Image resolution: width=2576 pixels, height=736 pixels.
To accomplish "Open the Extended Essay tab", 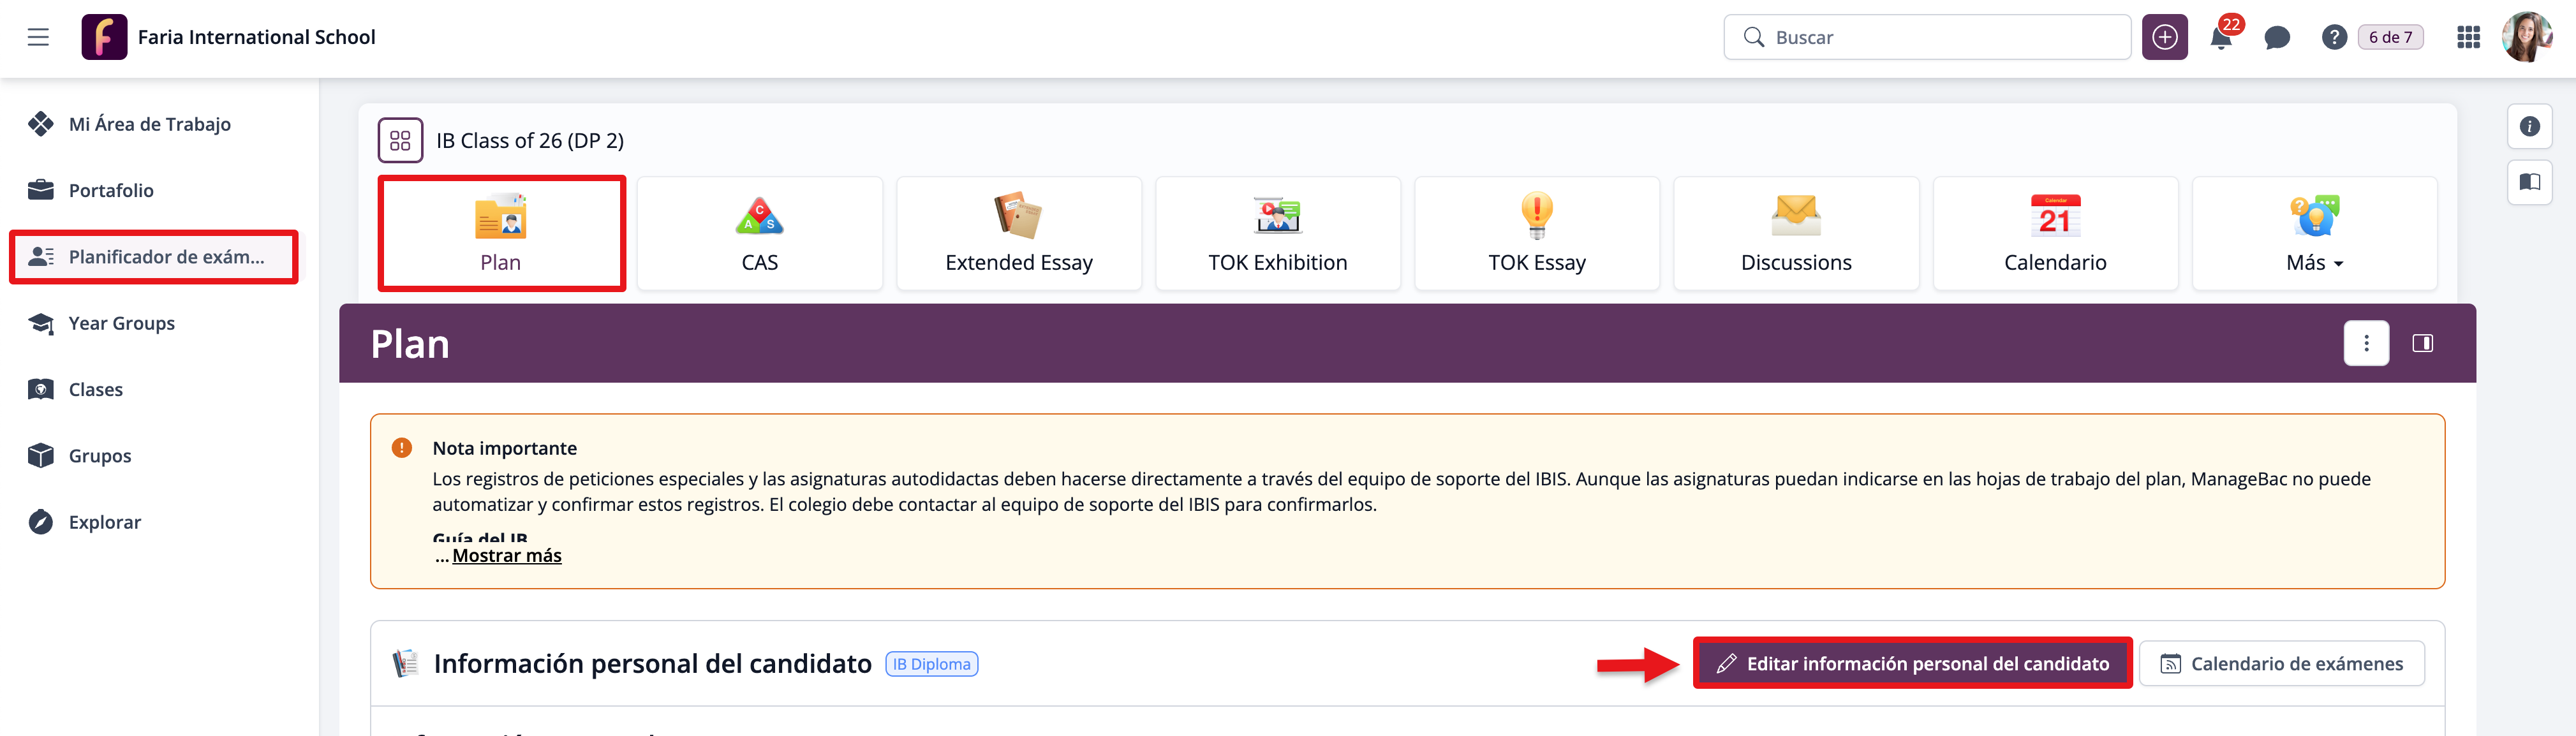I will tap(1018, 234).
